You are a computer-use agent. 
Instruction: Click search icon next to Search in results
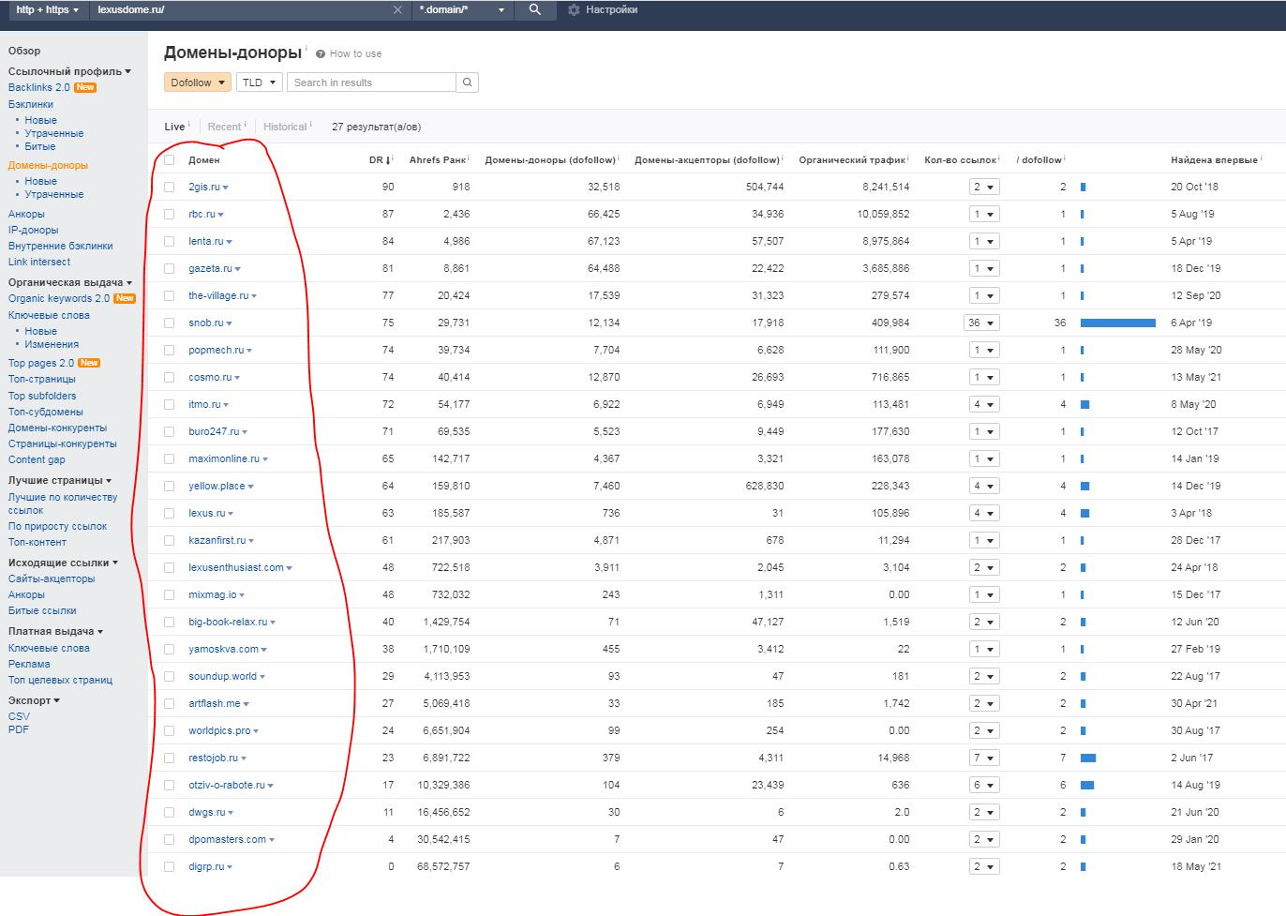tap(467, 83)
